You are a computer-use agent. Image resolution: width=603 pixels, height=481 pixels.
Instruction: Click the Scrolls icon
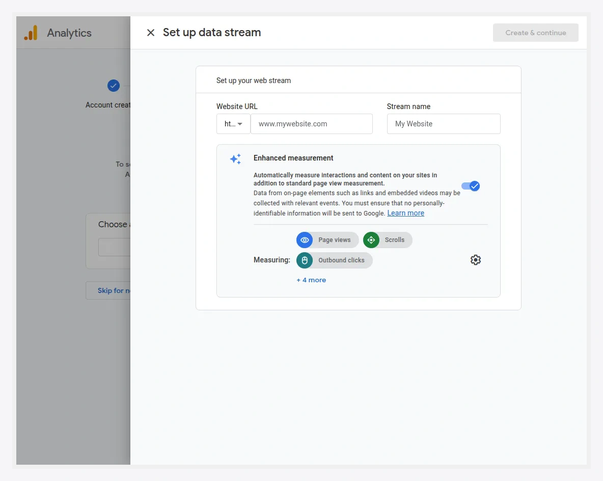(x=371, y=240)
